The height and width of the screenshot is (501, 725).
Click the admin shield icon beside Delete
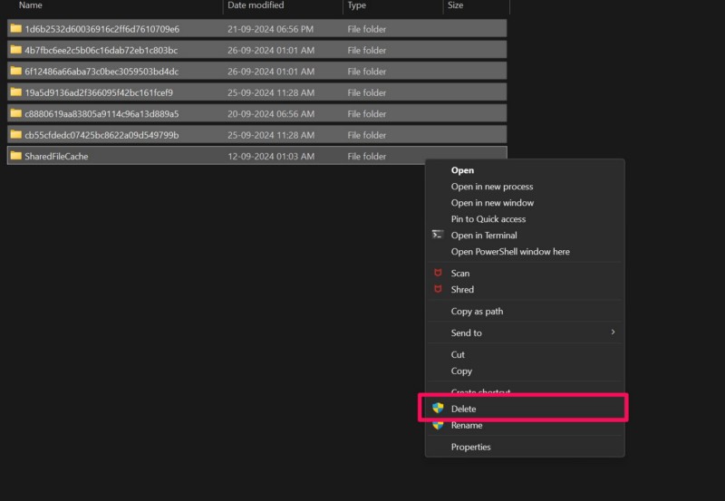tap(438, 409)
